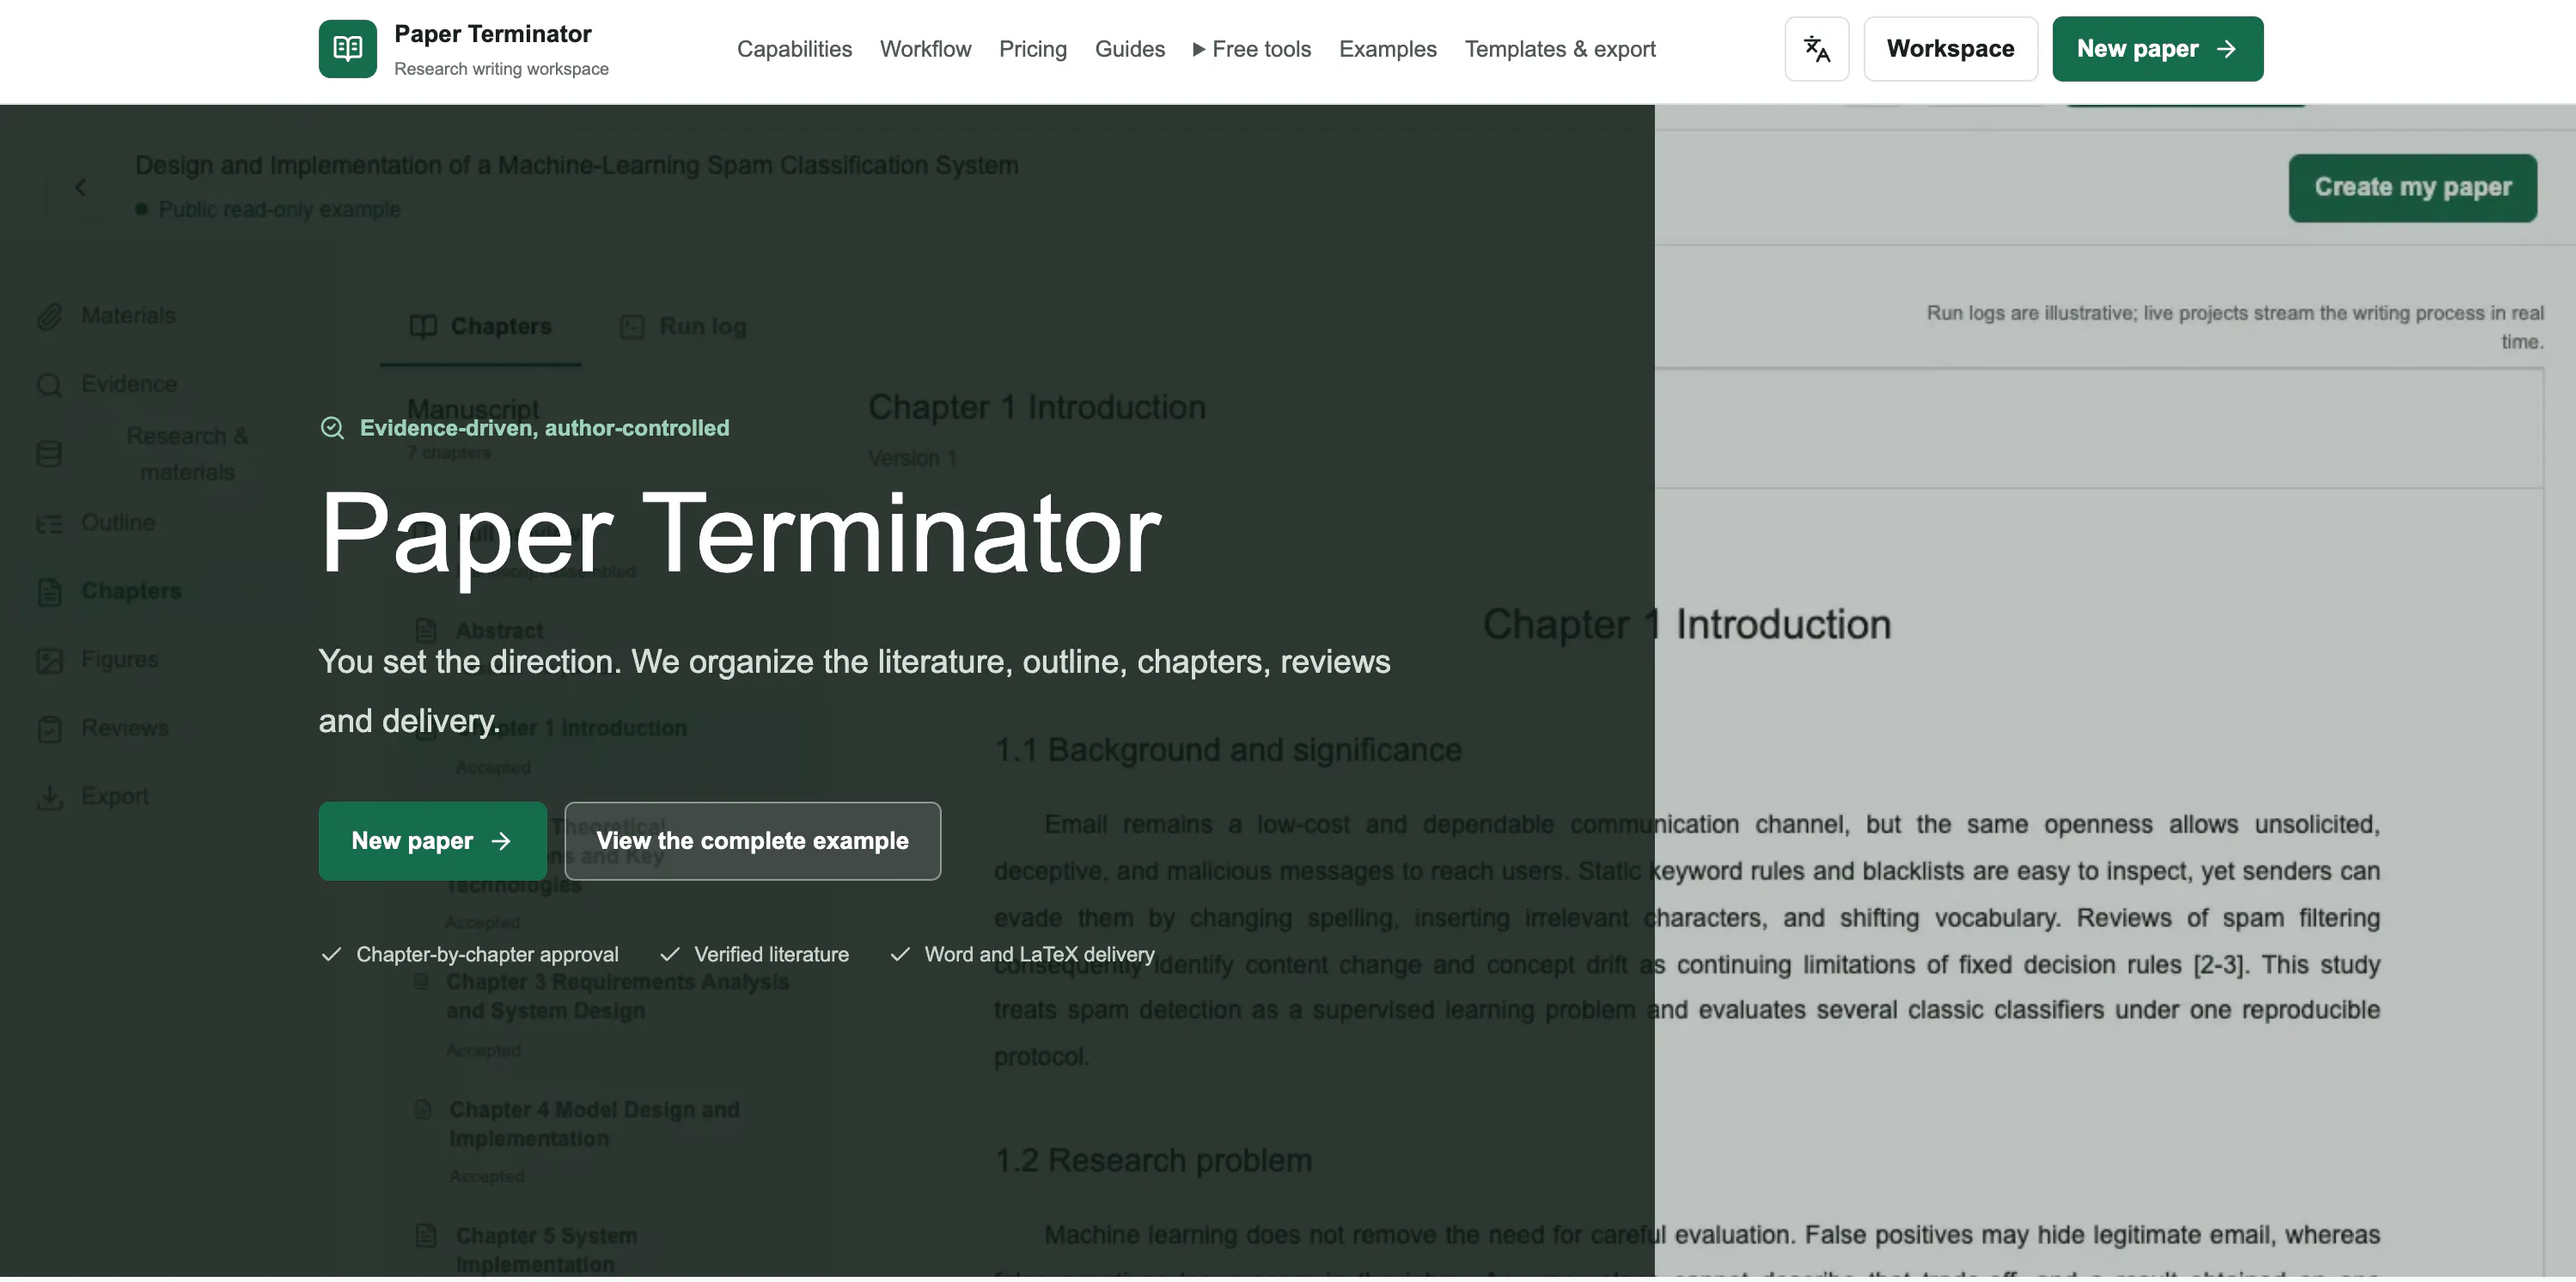This screenshot has height=1282, width=2576.
Task: Click the New paper button in header
Action: 2157,48
